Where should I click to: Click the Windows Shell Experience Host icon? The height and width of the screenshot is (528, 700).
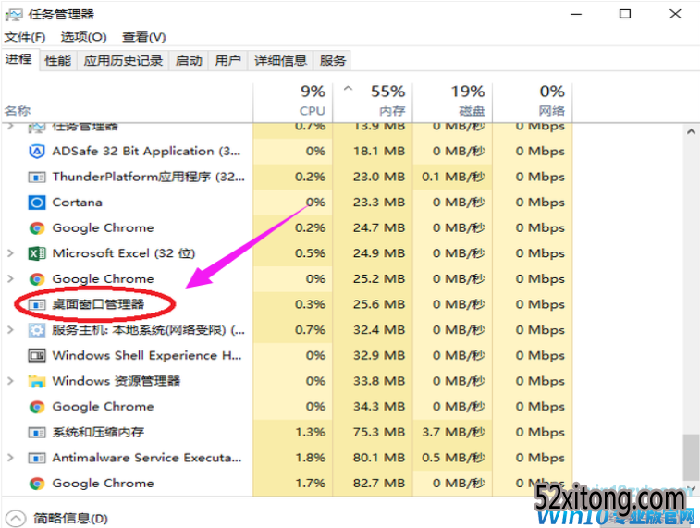[x=37, y=356]
